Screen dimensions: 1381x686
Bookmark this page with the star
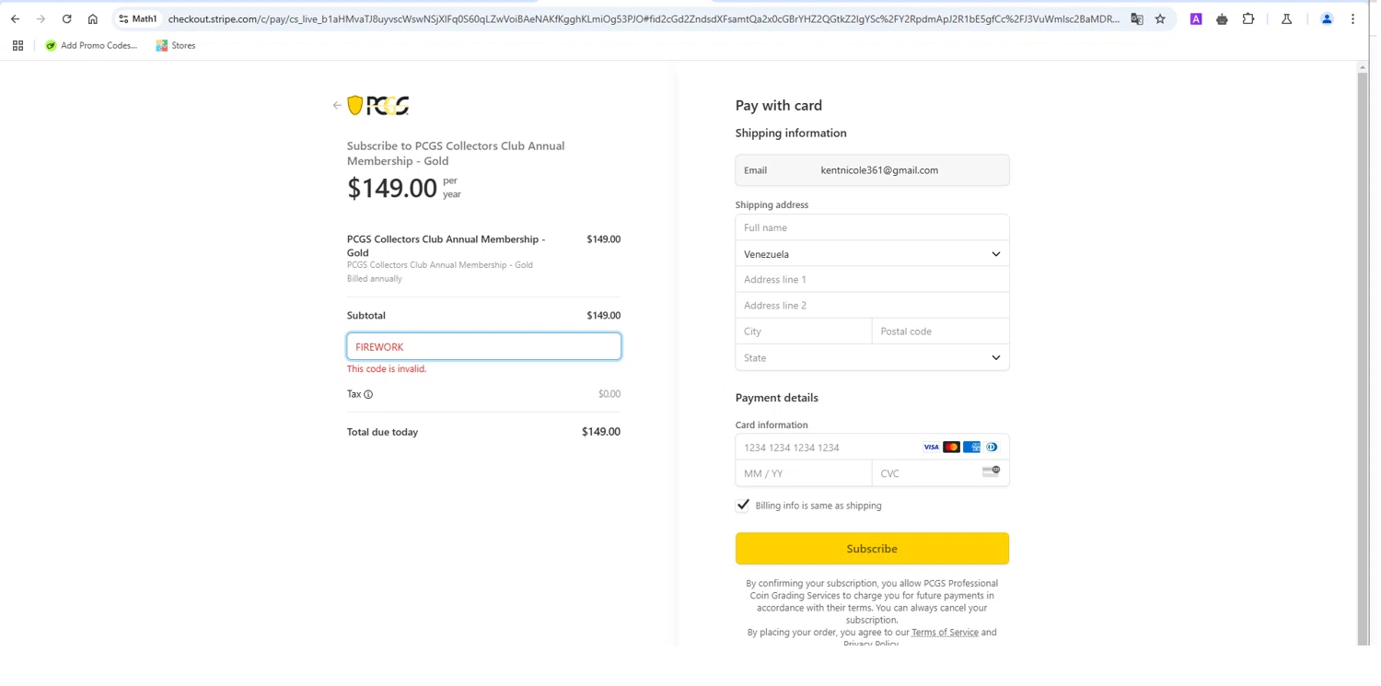pos(1160,18)
